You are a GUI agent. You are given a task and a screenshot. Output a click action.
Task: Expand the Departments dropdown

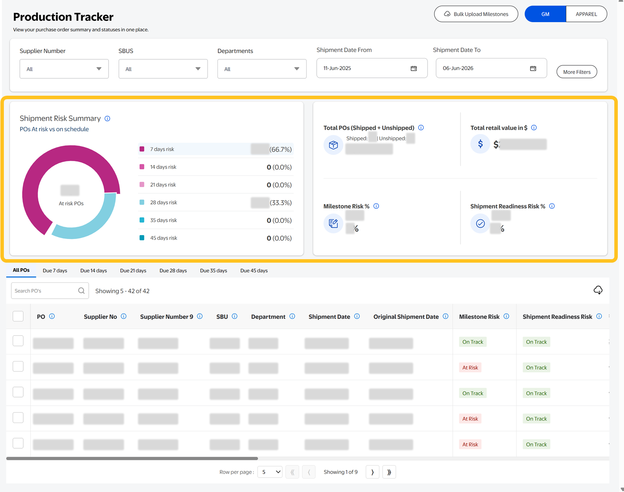point(262,69)
